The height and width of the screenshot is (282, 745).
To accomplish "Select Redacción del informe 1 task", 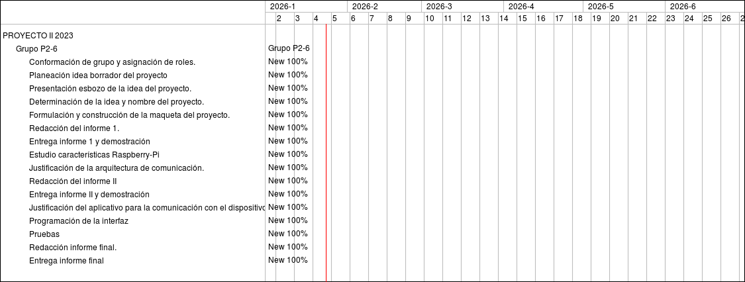I will (74, 128).
